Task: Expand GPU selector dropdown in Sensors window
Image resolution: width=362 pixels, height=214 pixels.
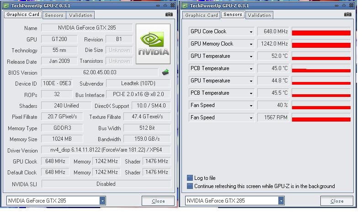Action: (281, 201)
